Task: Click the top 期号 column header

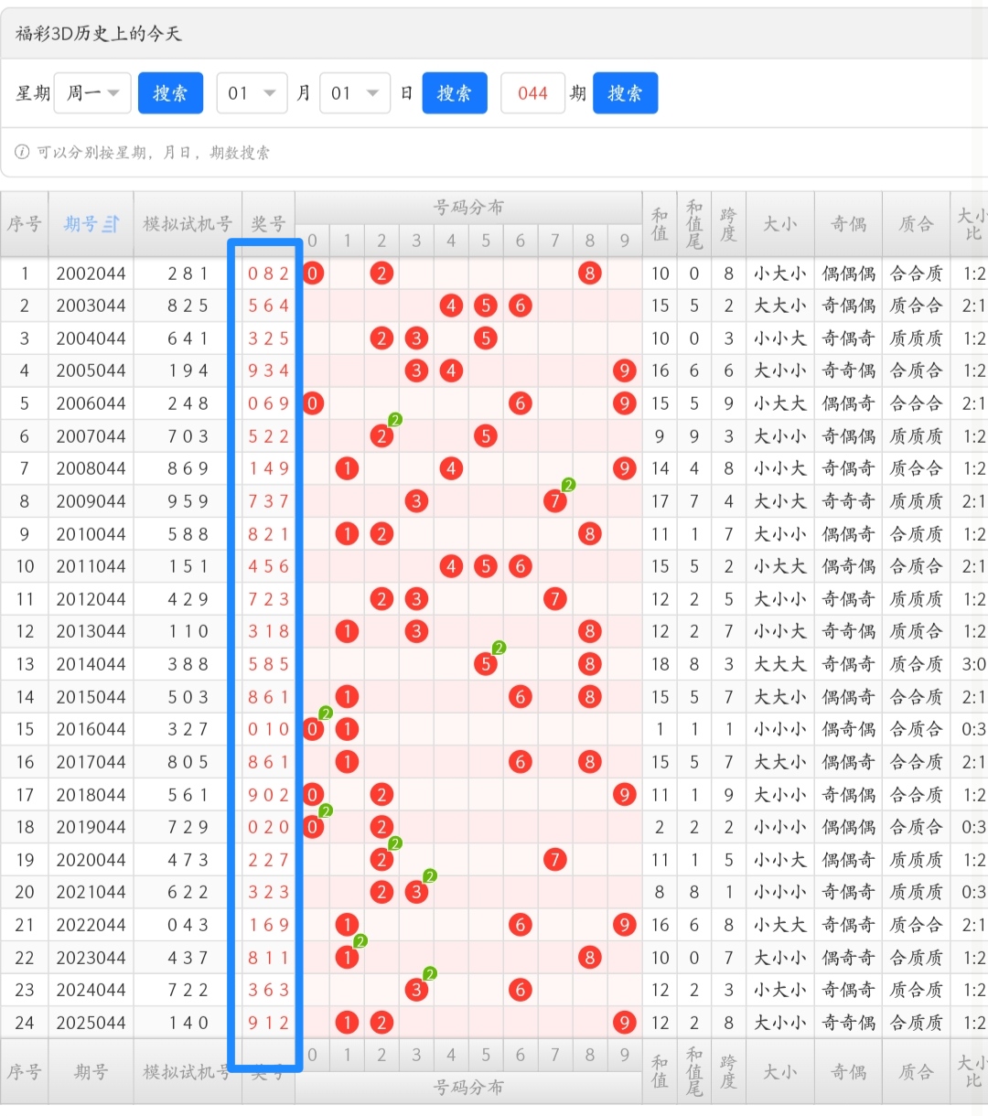Action: click(81, 224)
